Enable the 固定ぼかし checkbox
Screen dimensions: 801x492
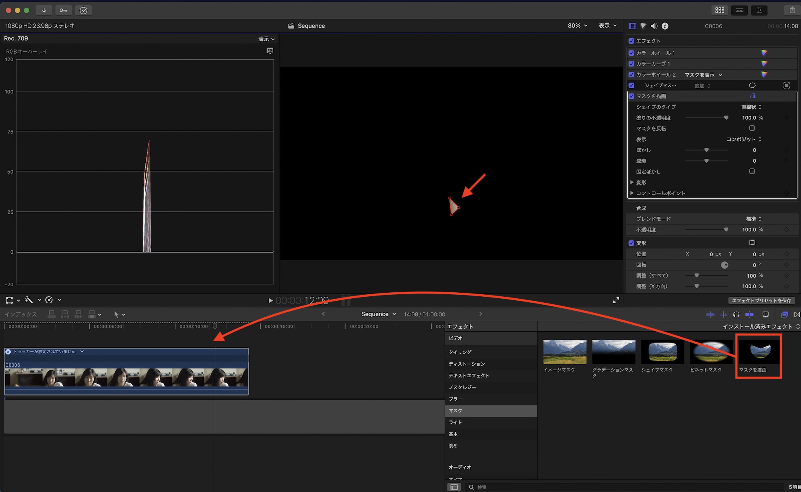click(x=752, y=171)
